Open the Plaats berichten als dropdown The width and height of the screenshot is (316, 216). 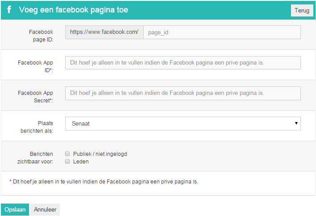click(183, 123)
